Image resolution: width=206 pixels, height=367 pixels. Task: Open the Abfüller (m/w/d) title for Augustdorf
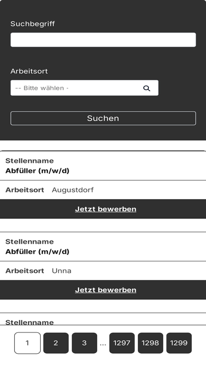point(37,171)
